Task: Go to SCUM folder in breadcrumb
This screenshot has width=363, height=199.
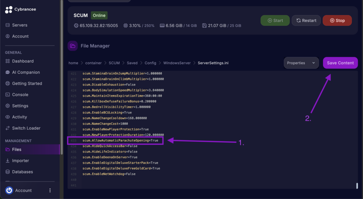Action: pos(114,63)
